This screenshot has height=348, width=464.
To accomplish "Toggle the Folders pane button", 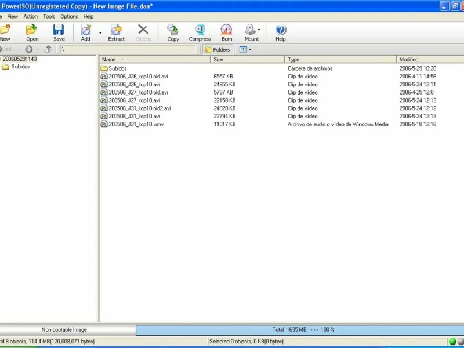I will click(x=217, y=49).
